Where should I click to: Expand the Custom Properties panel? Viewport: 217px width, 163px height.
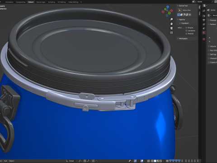point(212,62)
